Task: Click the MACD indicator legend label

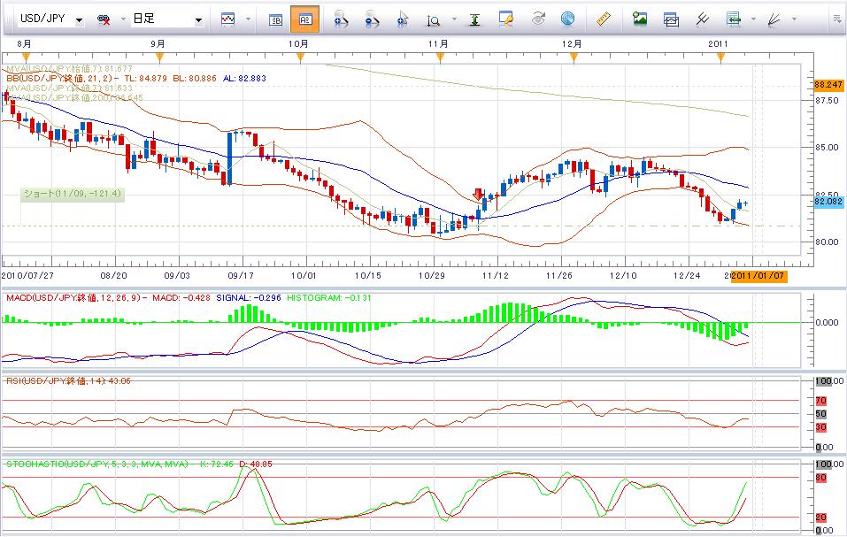Action: (75, 297)
